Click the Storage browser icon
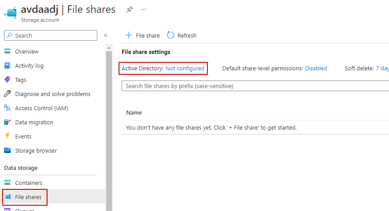 point(7,151)
